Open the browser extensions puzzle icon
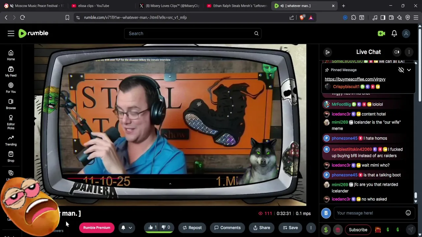Viewport: 422px width, 237px height. pyautogui.click(x=353, y=17)
